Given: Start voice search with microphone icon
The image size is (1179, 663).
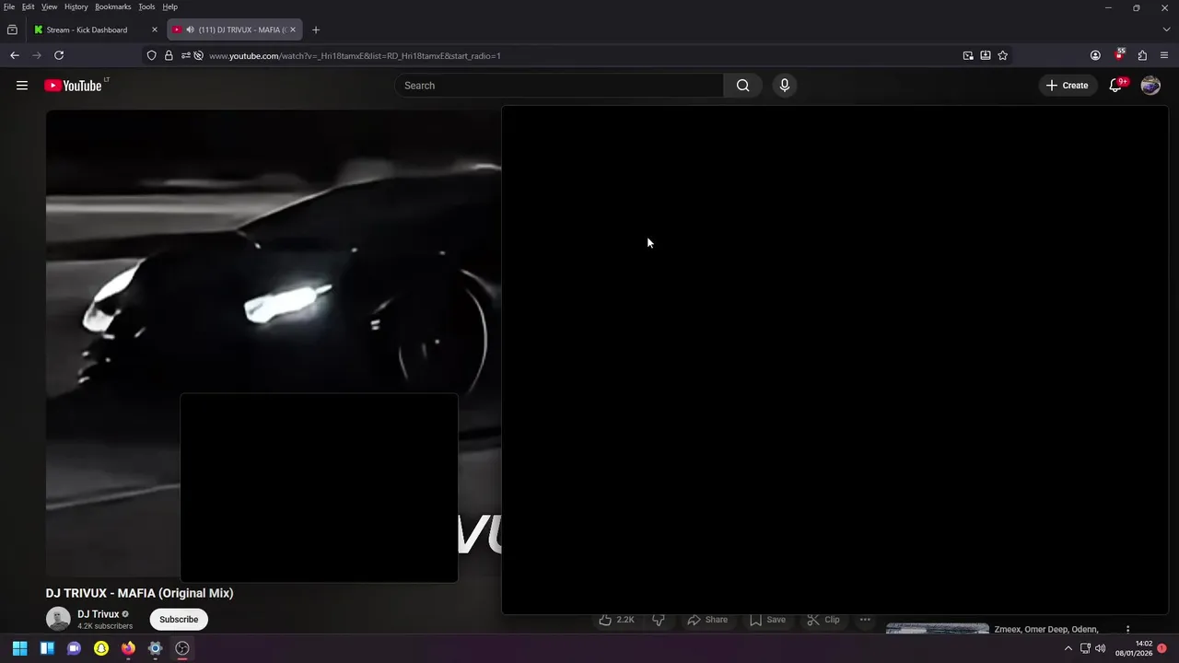Looking at the screenshot, I should (x=785, y=86).
